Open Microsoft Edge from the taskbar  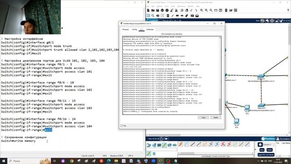(109, 161)
